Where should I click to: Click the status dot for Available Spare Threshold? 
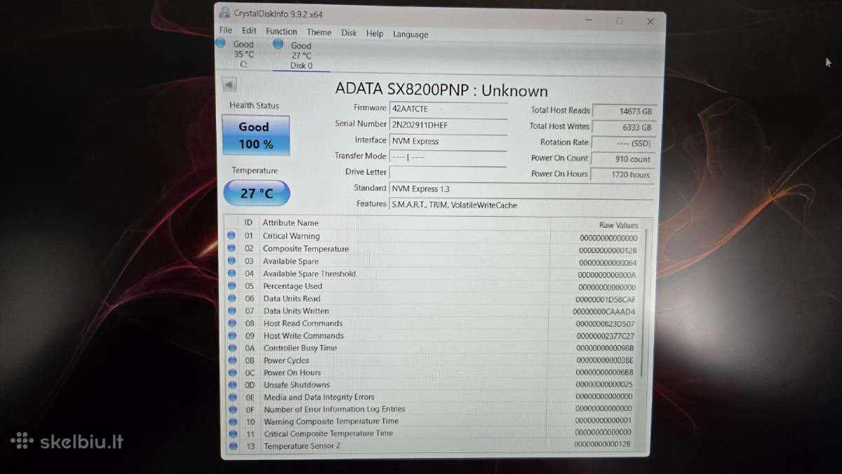tap(232, 273)
